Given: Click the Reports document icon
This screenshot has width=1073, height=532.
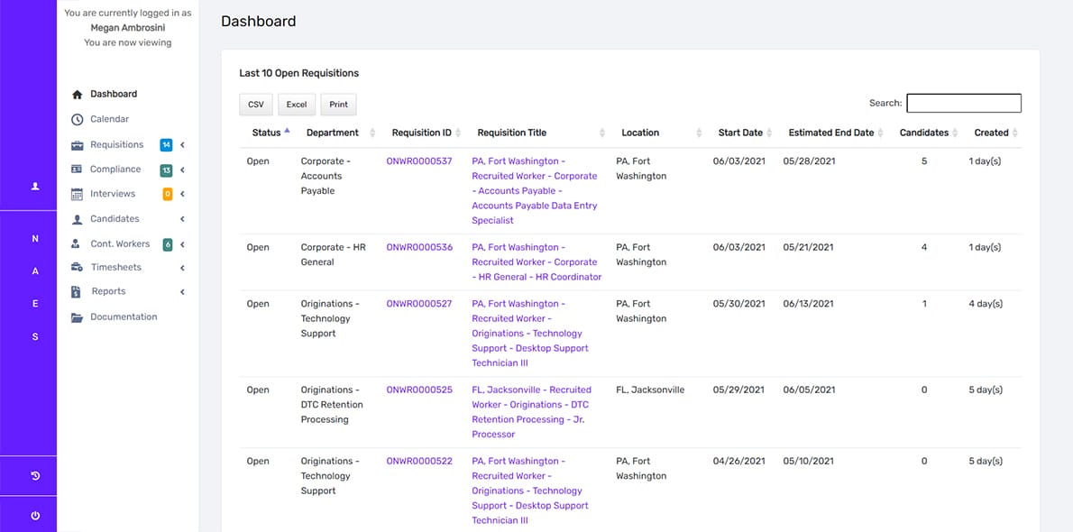Looking at the screenshot, I should click(x=77, y=292).
